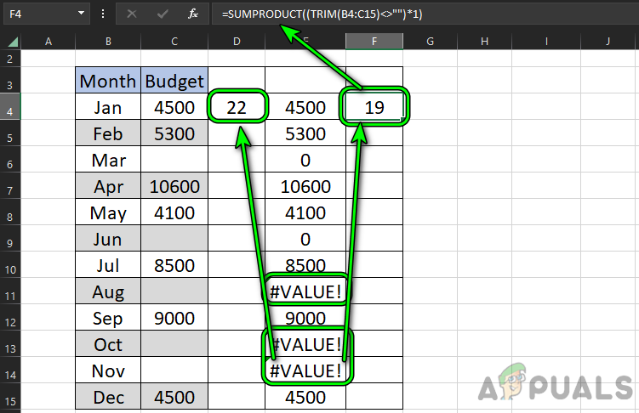The width and height of the screenshot is (639, 413).
Task: Click the SUMPRODUCT formula in formula bar
Action: [322, 14]
